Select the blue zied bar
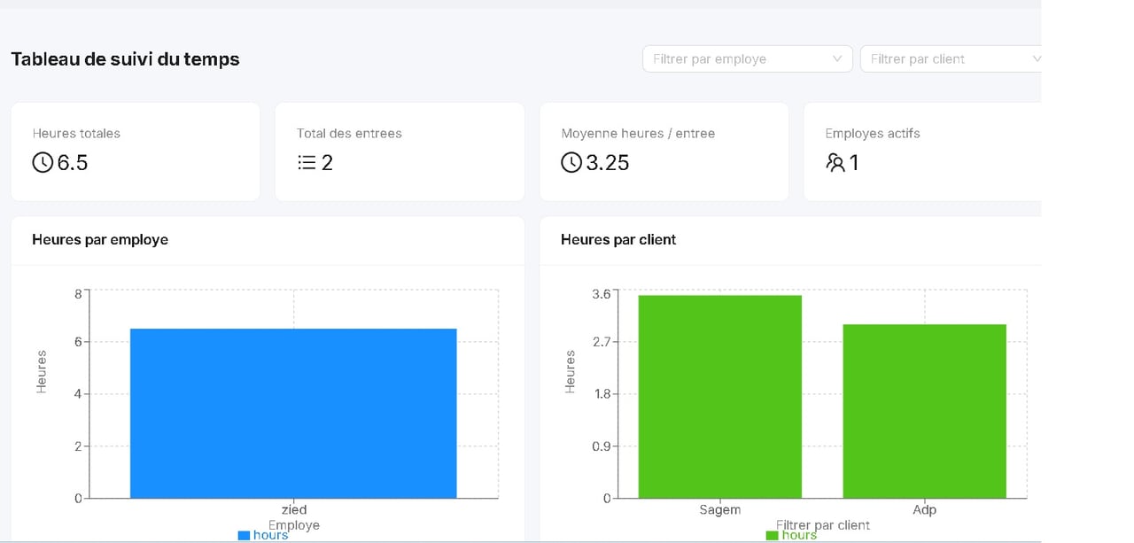Screen dimensions: 1134x543 click(x=293, y=414)
